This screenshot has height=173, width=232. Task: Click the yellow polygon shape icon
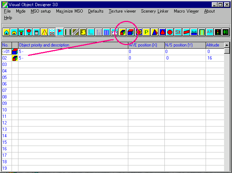[x=83, y=32]
